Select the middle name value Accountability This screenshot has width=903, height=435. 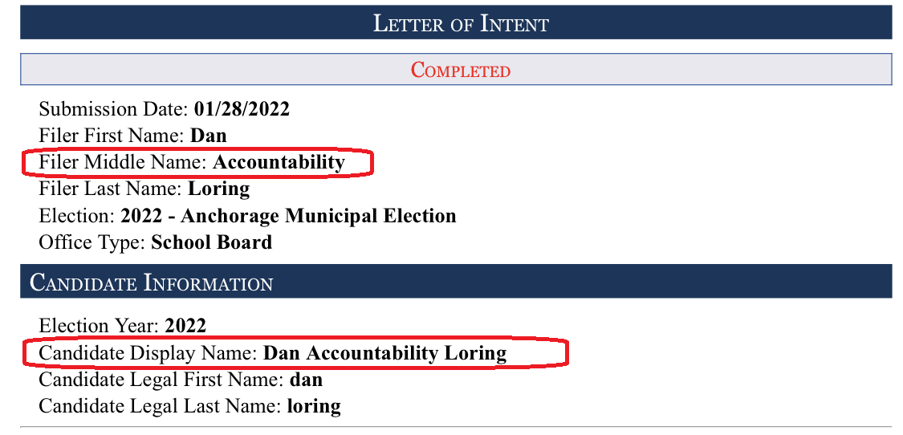pyautogui.click(x=279, y=163)
